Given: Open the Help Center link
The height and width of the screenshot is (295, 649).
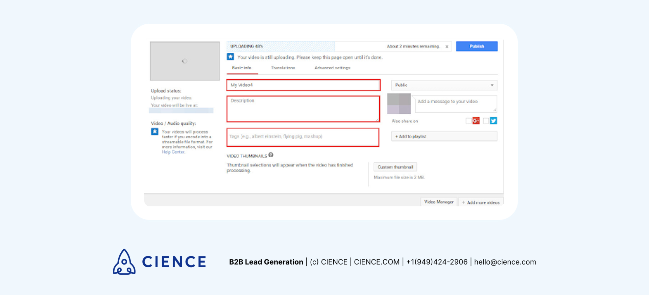Looking at the screenshot, I should click(173, 152).
